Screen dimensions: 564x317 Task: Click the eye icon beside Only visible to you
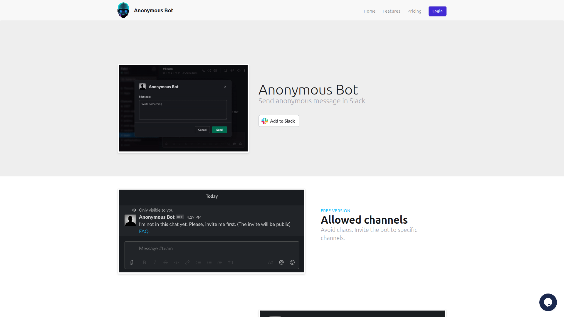[134, 210]
